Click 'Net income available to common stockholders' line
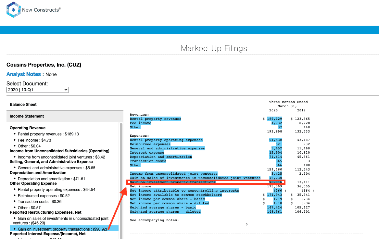The image size is (379, 239). [176, 195]
